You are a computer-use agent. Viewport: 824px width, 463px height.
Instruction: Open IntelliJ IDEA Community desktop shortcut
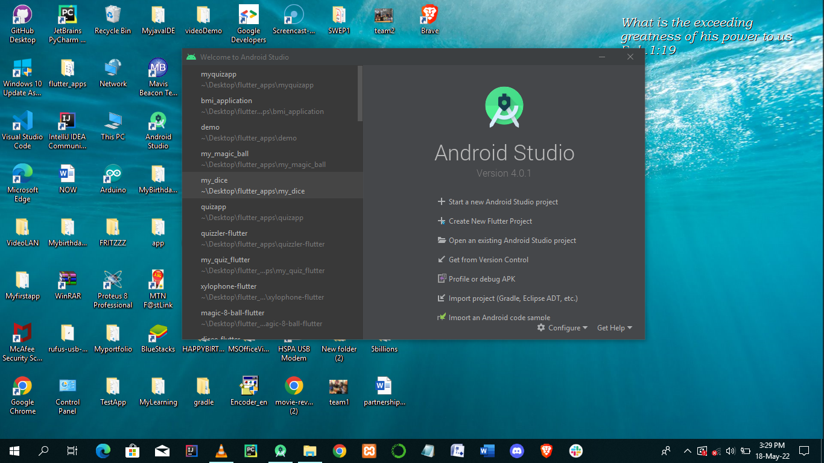(x=68, y=131)
